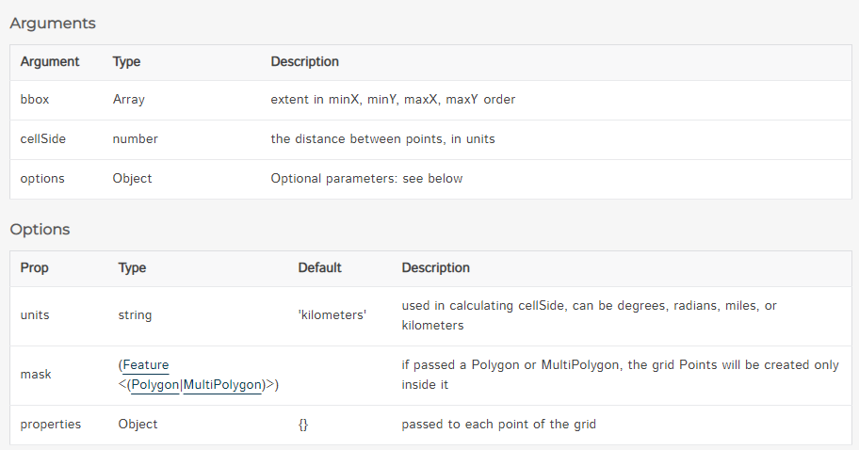This screenshot has height=450, width=859.
Task: Click the {} default value for properties
Action: coord(303,425)
